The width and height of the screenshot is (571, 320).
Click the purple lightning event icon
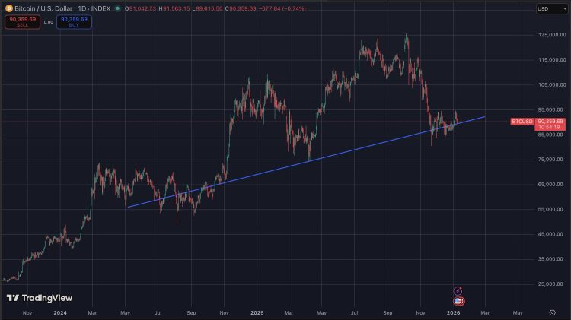click(458, 291)
